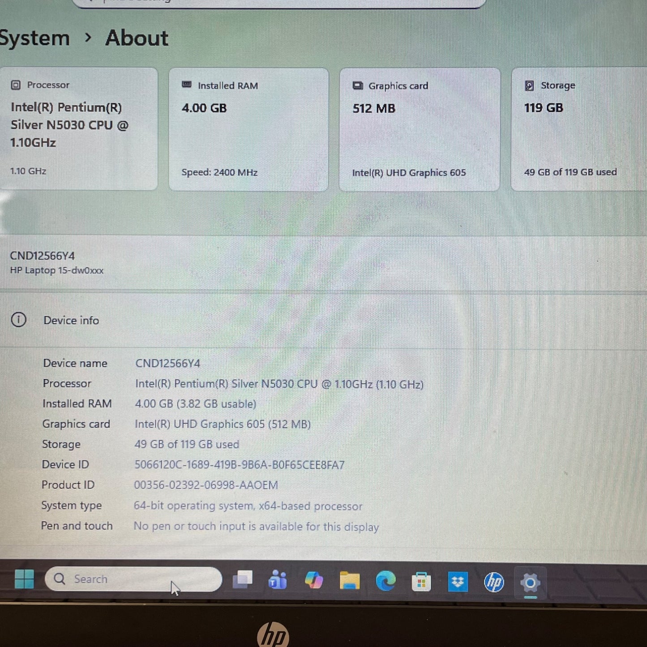The width and height of the screenshot is (647, 647).
Task: Click the processor chip icon in the Processor card
Action: 16,85
